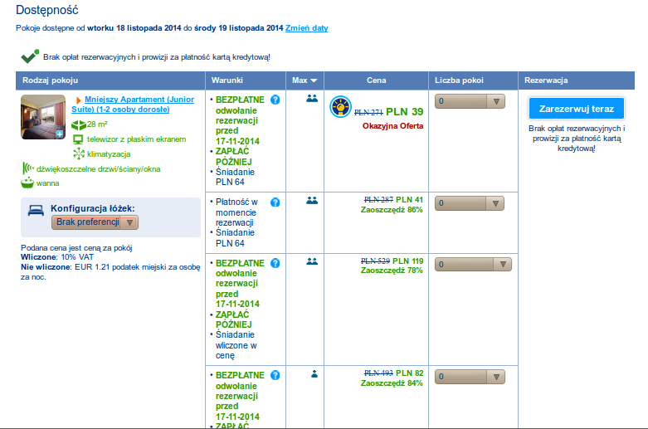Open help icon for first BEZPŁATNE conditions
The image size is (648, 429).
tap(275, 100)
